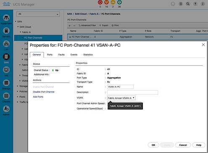This screenshot has width=208, height=153.
Task: Click SAN breadcrumb link
Action: point(69,14)
